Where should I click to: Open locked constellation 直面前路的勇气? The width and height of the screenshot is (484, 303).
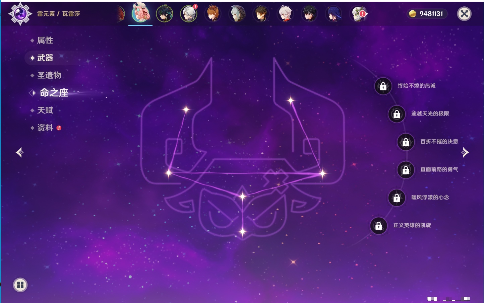406,170
